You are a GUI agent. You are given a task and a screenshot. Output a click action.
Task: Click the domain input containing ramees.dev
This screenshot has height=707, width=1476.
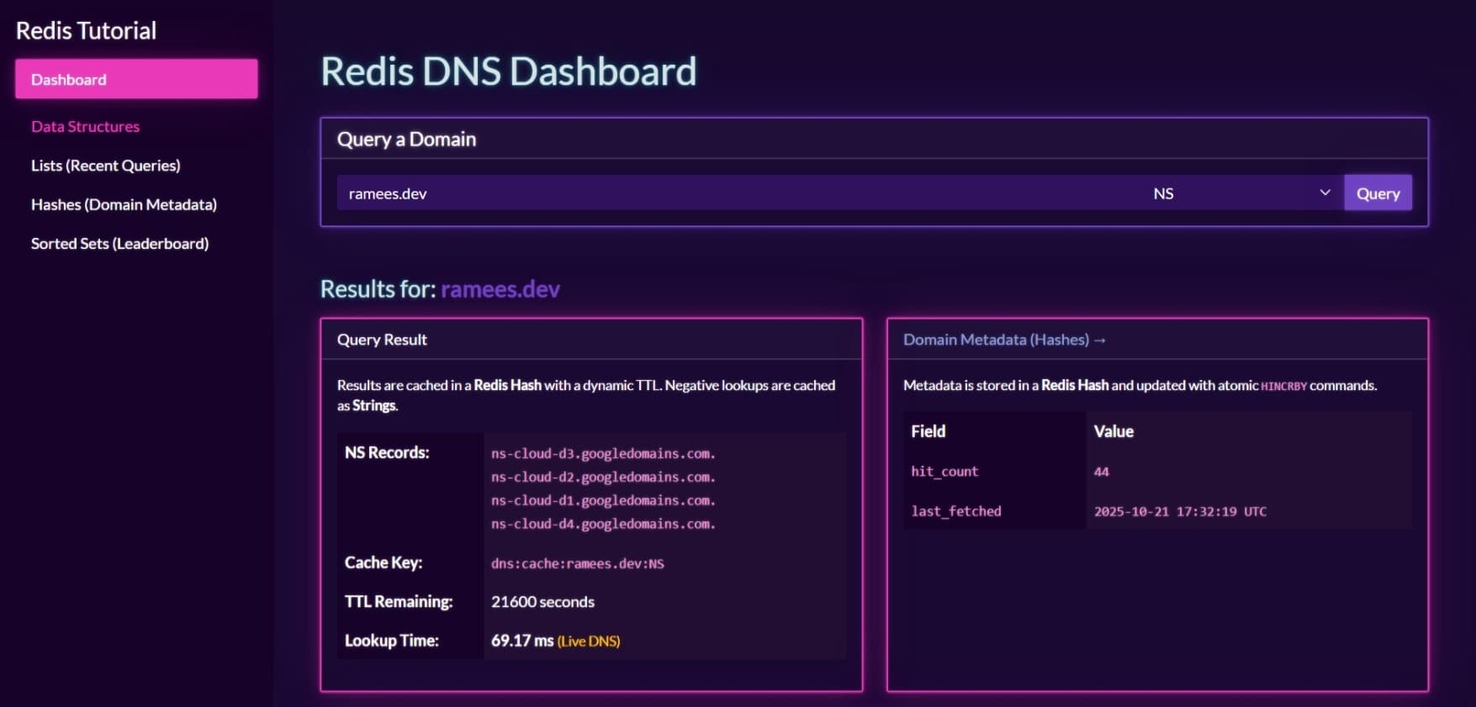click(x=738, y=193)
